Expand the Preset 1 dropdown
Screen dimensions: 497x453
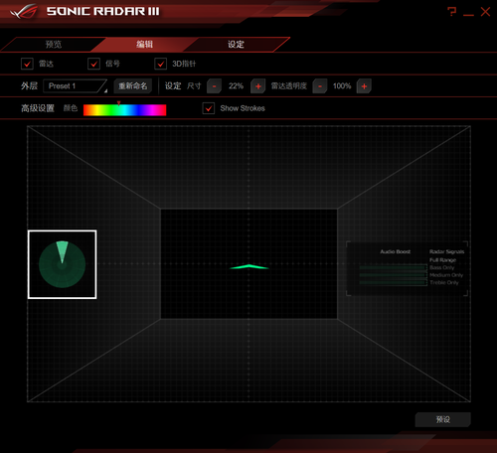click(x=76, y=86)
